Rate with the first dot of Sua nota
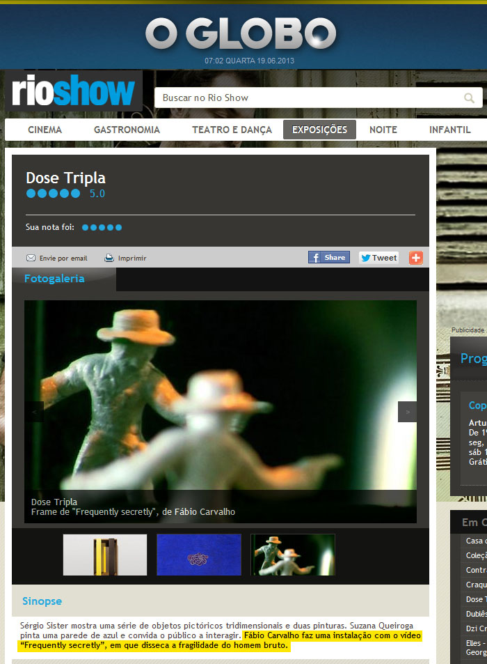Image resolution: width=487 pixels, height=664 pixels. [x=86, y=227]
